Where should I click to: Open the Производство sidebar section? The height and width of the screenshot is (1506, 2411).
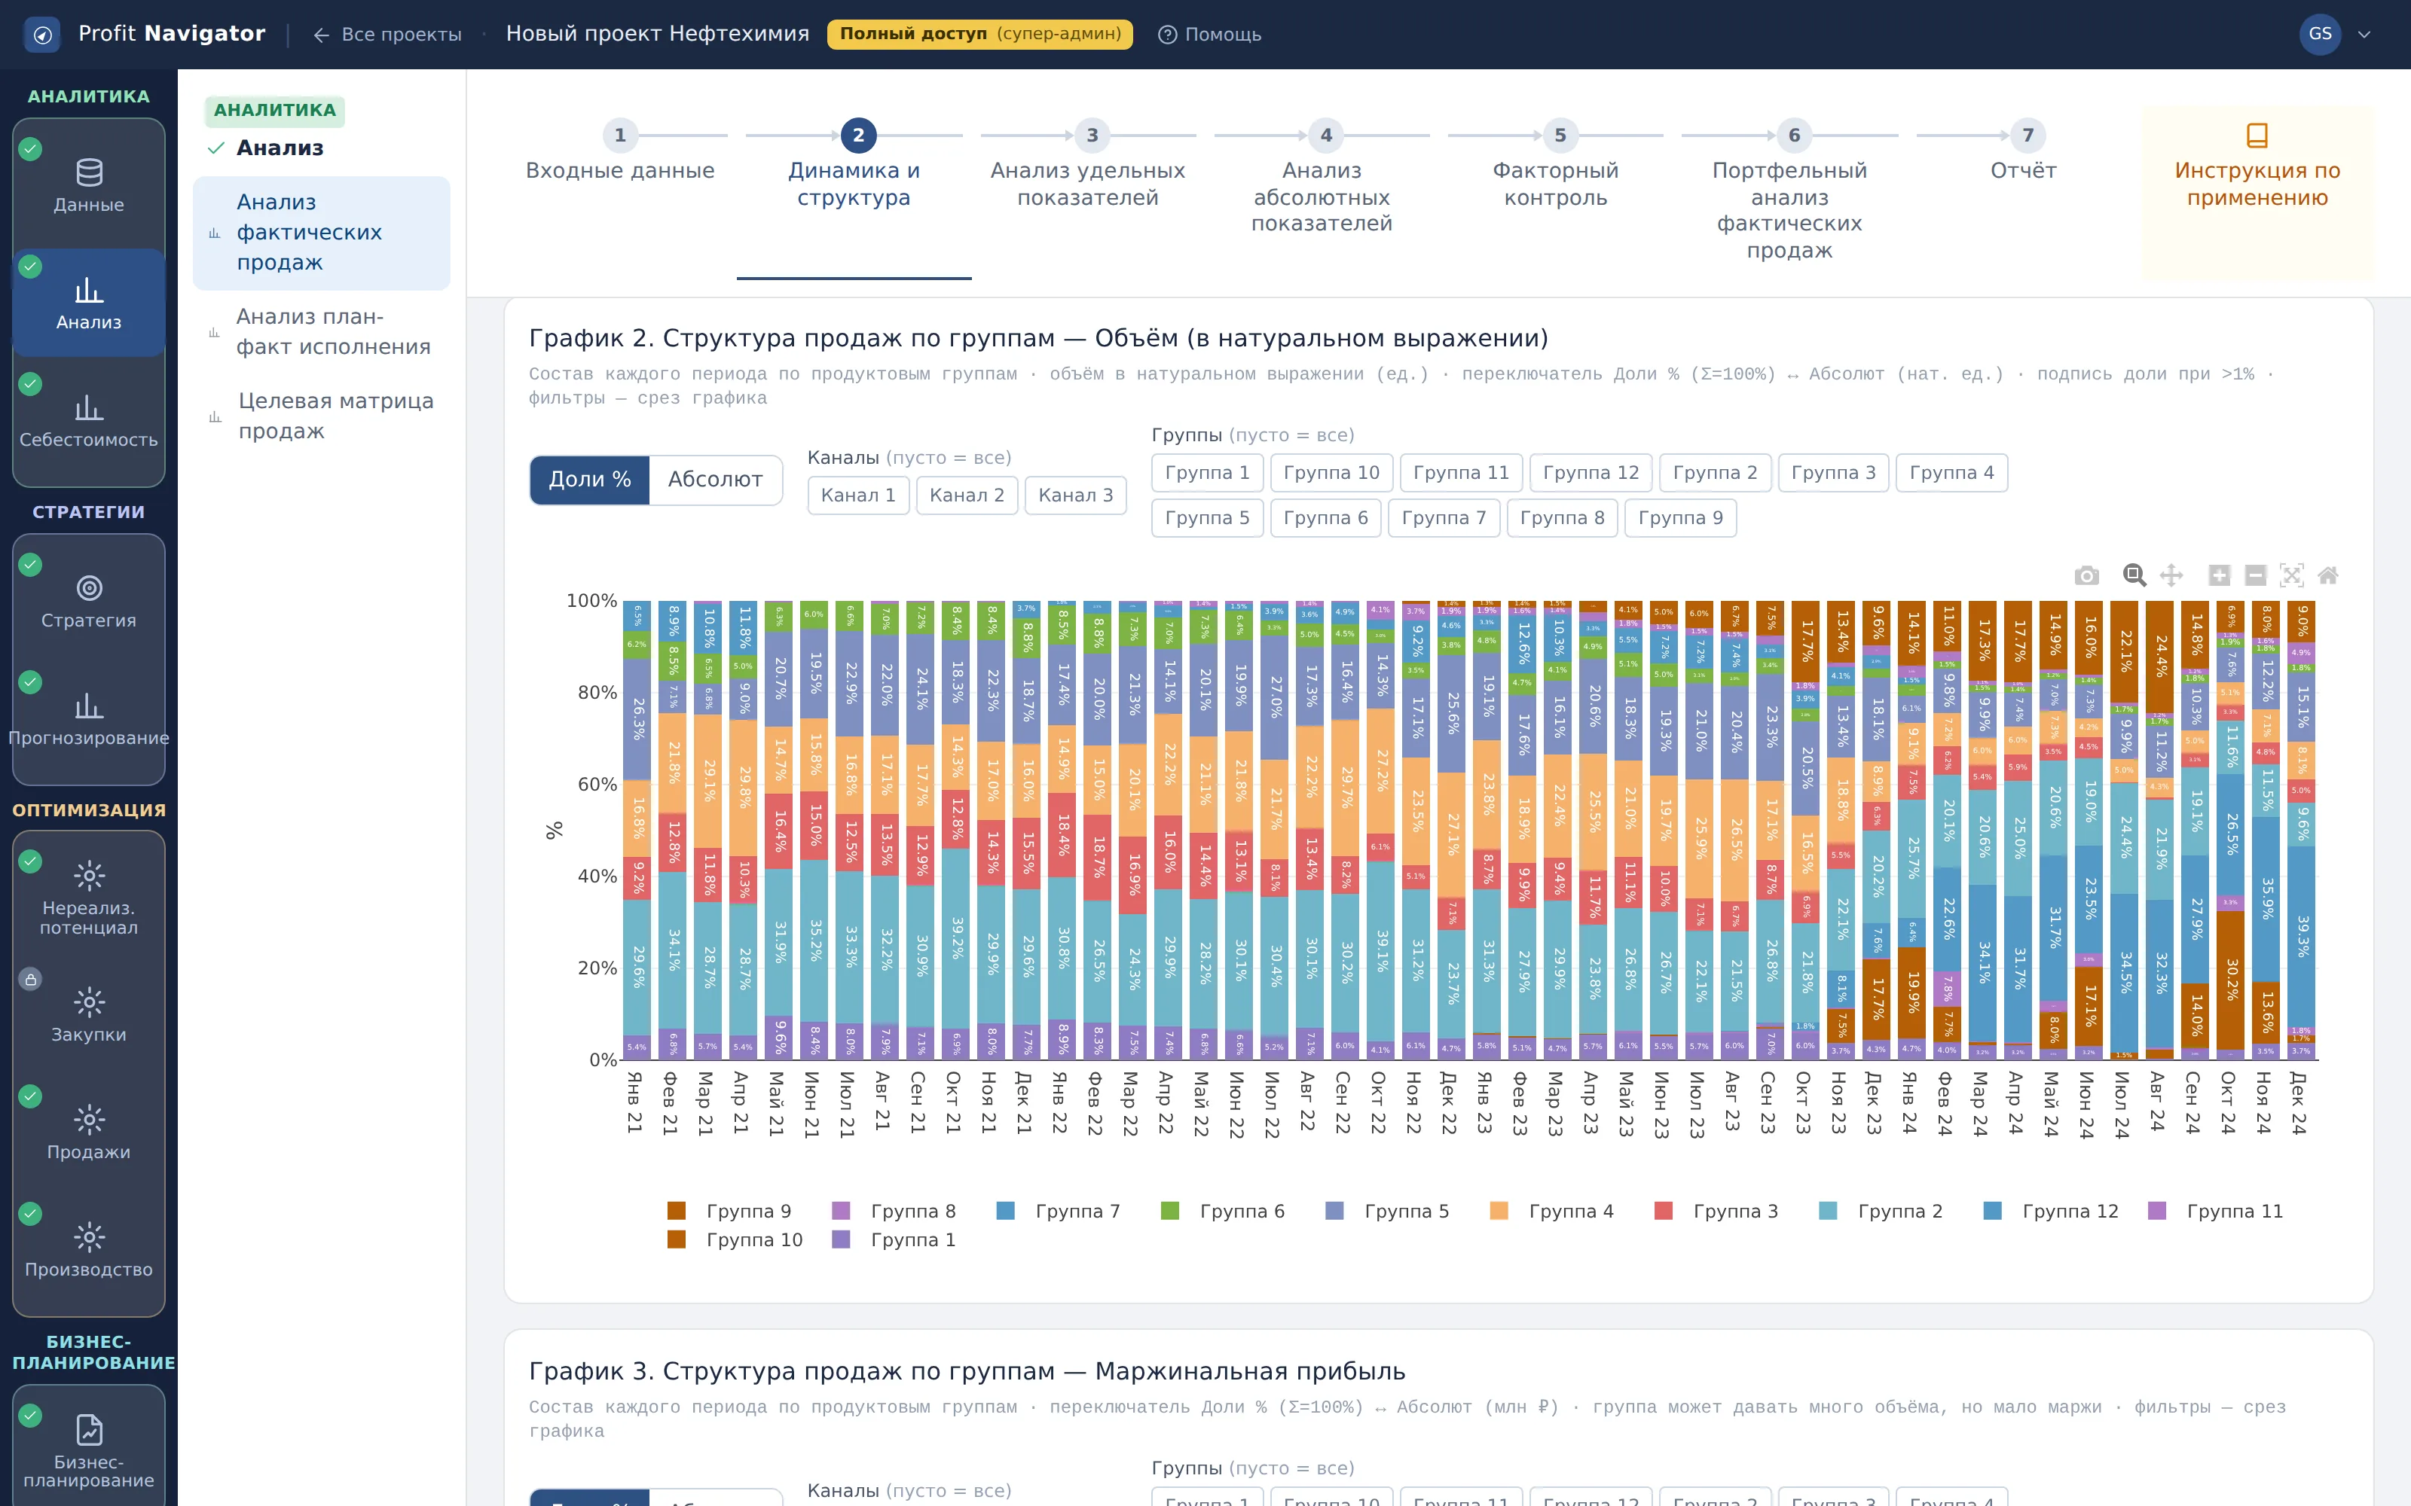[x=89, y=1250]
